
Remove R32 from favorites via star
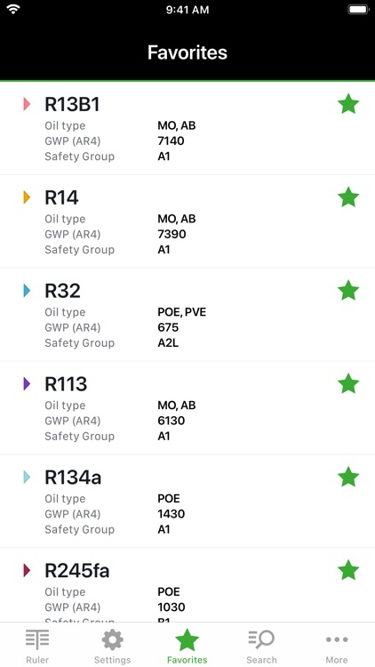[348, 291]
